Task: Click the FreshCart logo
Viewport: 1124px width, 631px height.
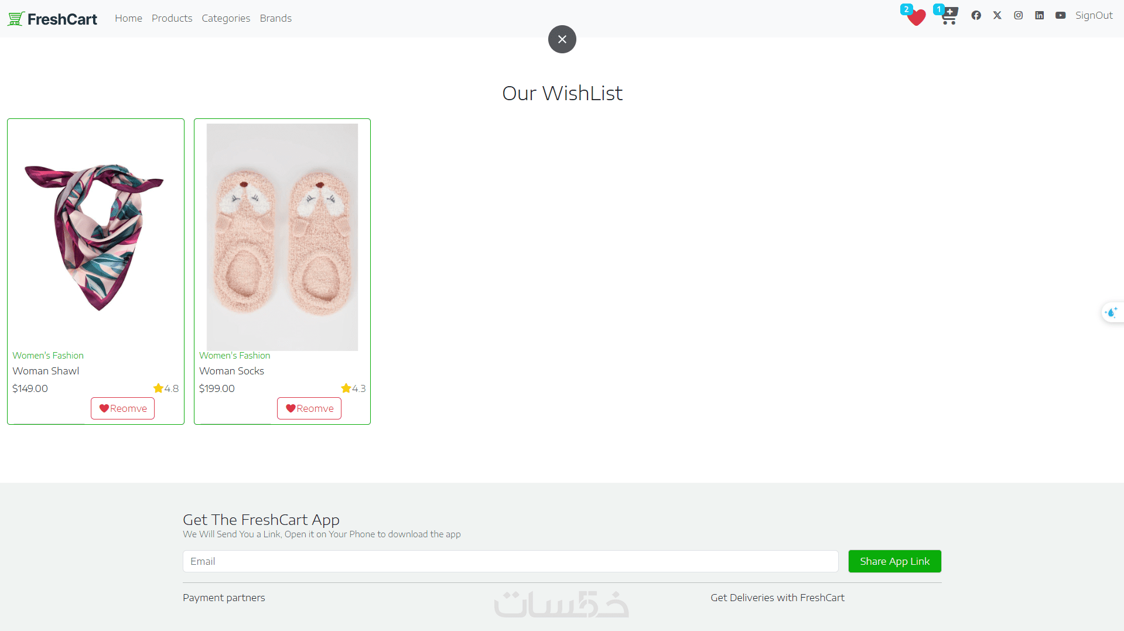Action: click(52, 19)
